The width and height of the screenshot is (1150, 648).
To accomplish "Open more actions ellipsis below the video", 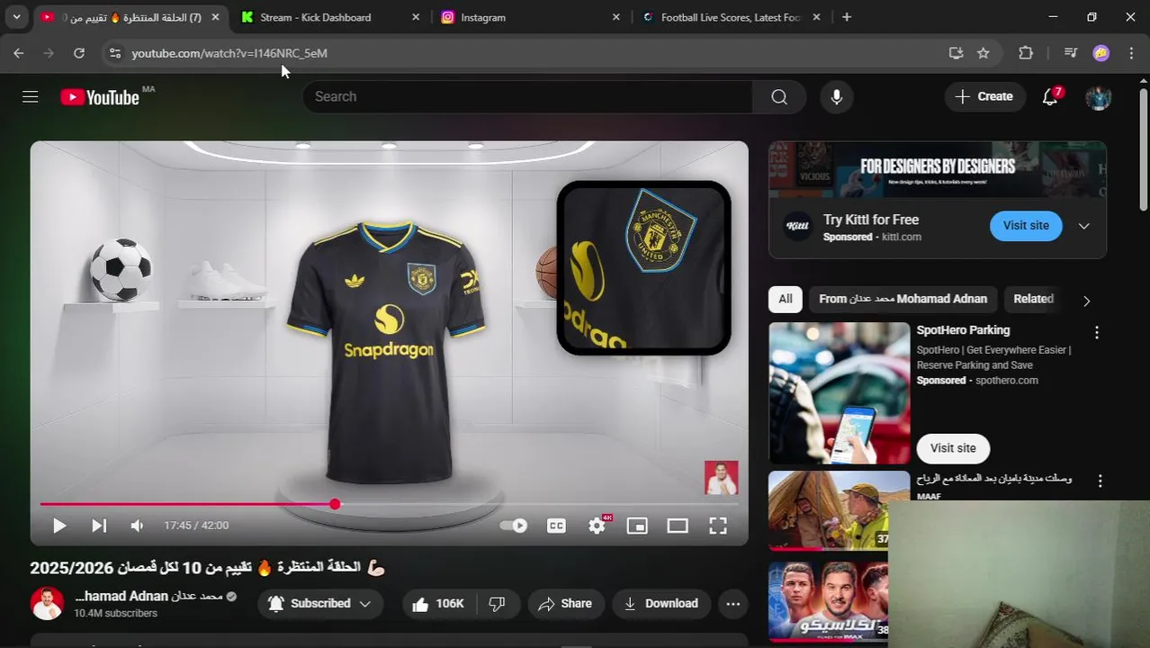I will (733, 604).
